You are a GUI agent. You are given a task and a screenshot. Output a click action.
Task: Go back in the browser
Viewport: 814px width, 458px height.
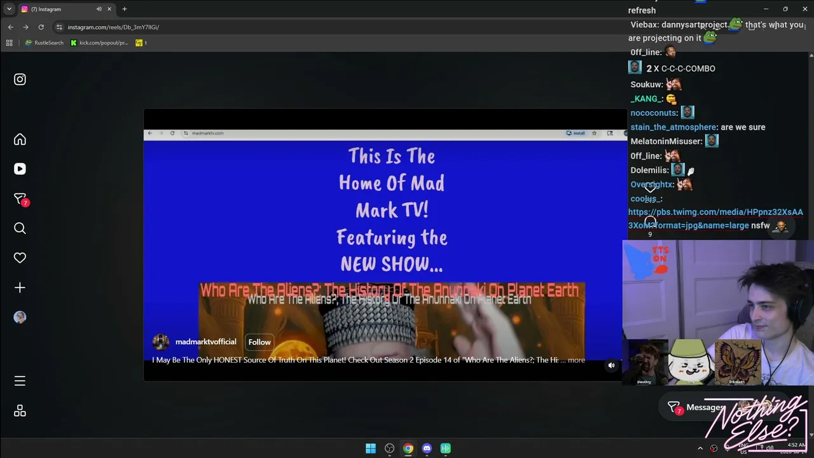pos(10,27)
